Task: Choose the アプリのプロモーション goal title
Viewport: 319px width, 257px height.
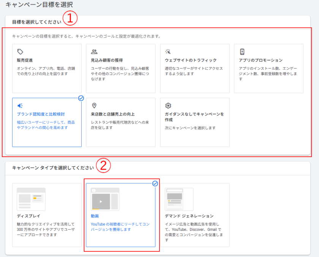Action: pos(261,60)
